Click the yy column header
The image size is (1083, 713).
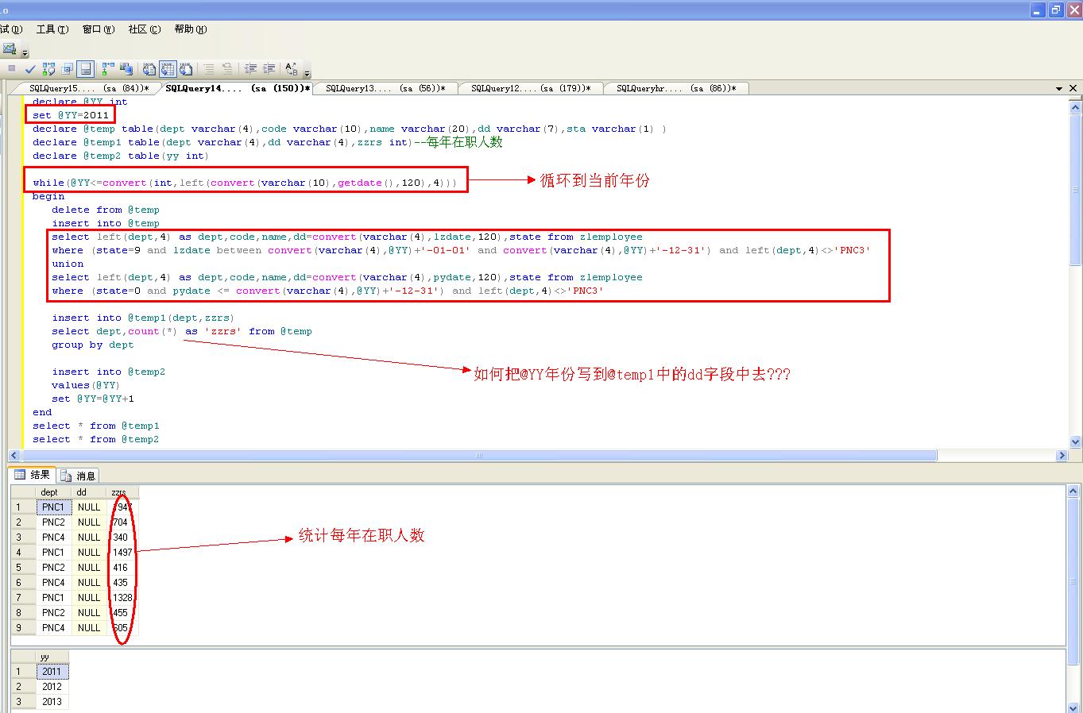pyautogui.click(x=52, y=657)
